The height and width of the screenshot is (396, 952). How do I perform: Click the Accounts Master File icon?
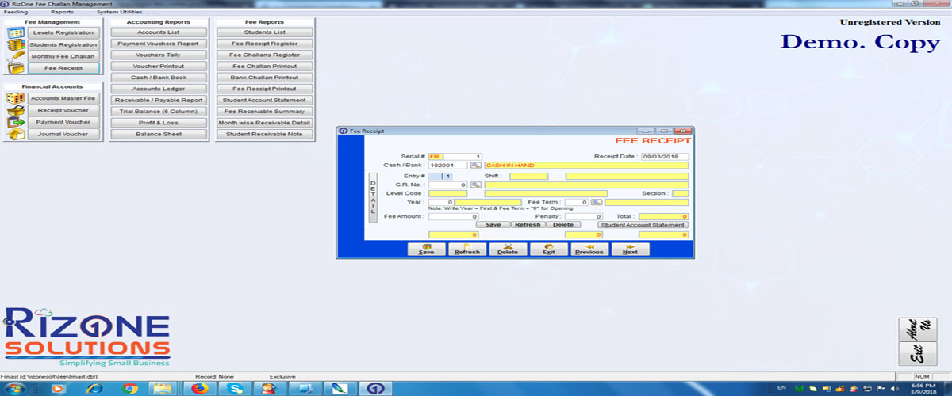tap(15, 98)
